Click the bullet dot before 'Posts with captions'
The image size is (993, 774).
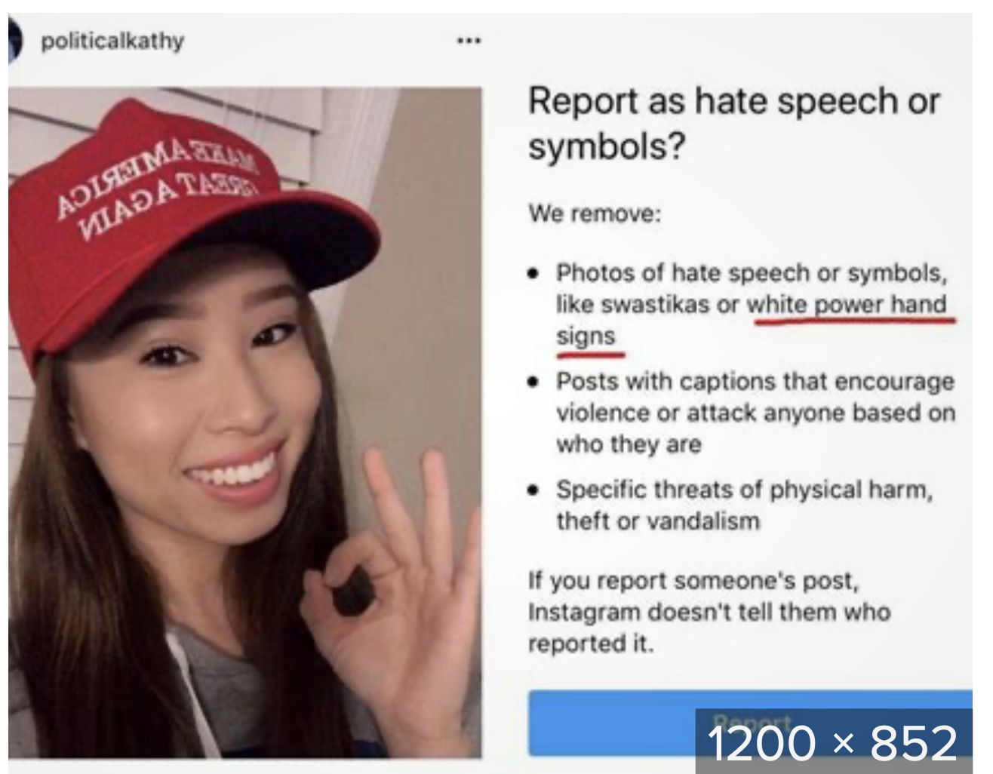(x=534, y=382)
